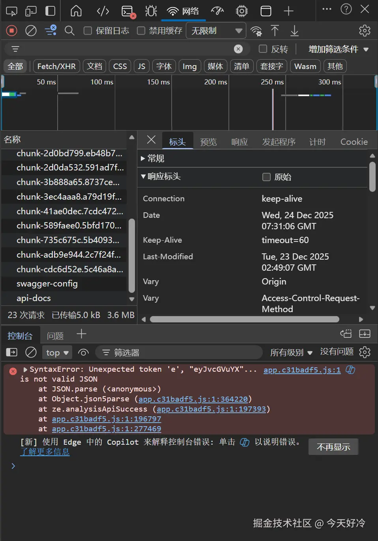378x541 pixels.
Task: Open console settings gear
Action: click(365, 352)
